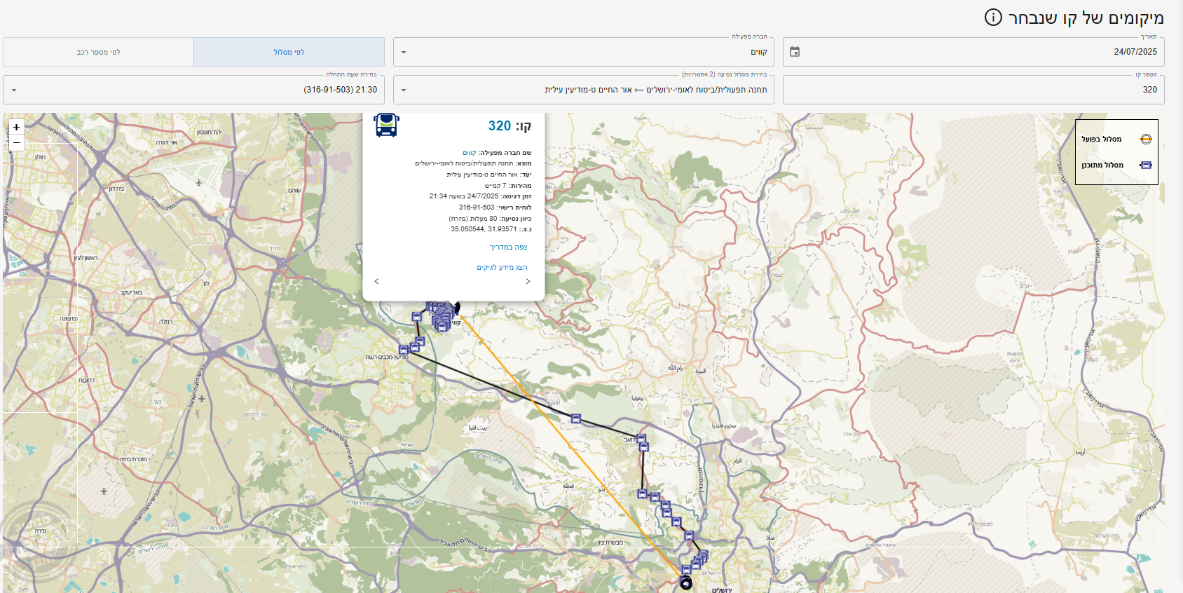Zoom out on the map

(16, 142)
